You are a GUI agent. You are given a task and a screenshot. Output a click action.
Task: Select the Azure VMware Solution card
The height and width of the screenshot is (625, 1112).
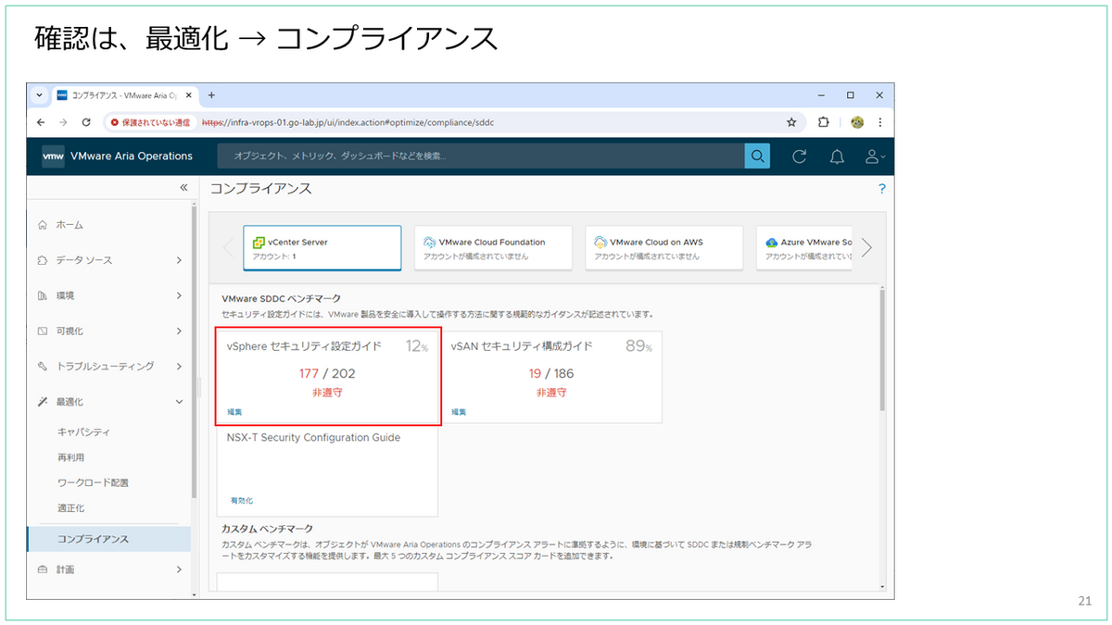pyautogui.click(x=804, y=247)
